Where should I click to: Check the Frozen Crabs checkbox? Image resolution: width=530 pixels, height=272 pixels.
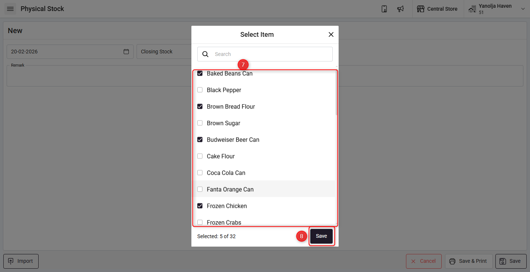200,222
